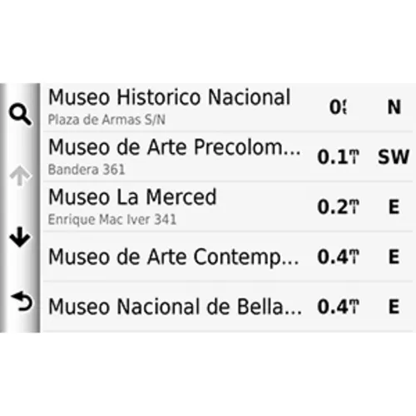Click the Plaza de Armas S/N address
Viewport: 416px width, 416px height.
tap(106, 120)
